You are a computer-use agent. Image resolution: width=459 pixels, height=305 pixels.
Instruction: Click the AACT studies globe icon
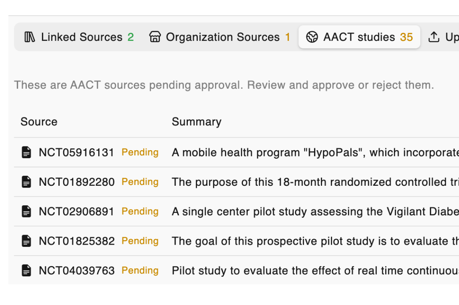click(312, 37)
